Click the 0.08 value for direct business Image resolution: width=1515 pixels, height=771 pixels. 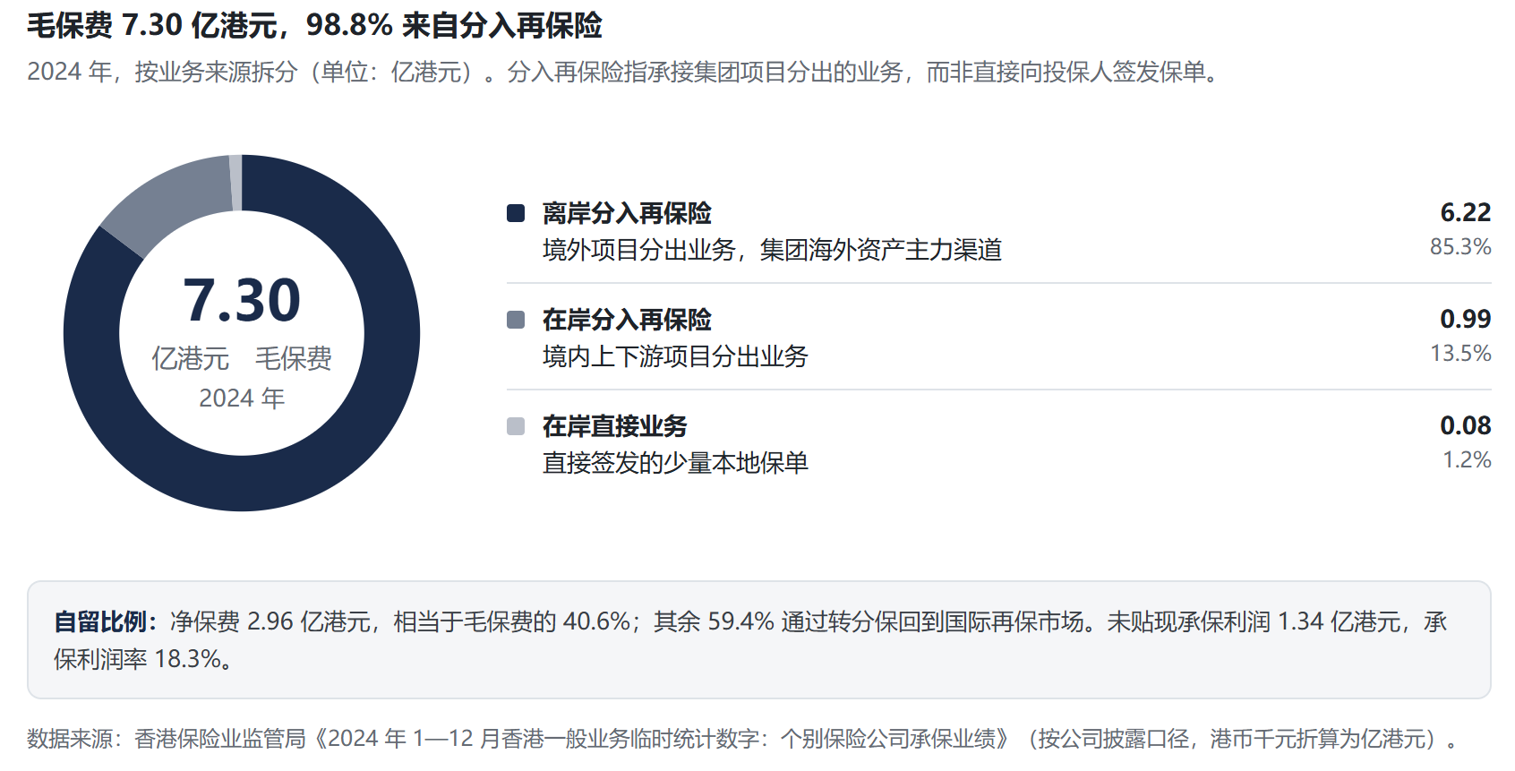[x=1465, y=425]
